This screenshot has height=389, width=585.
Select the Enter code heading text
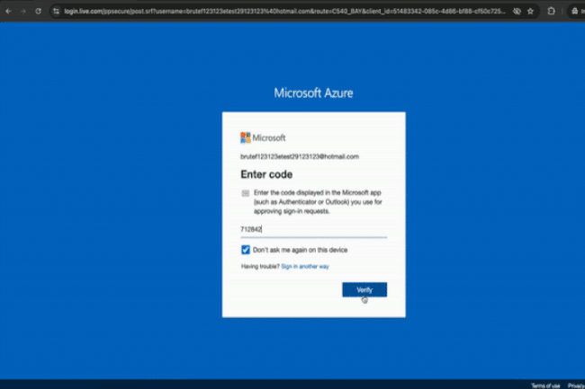coord(266,174)
